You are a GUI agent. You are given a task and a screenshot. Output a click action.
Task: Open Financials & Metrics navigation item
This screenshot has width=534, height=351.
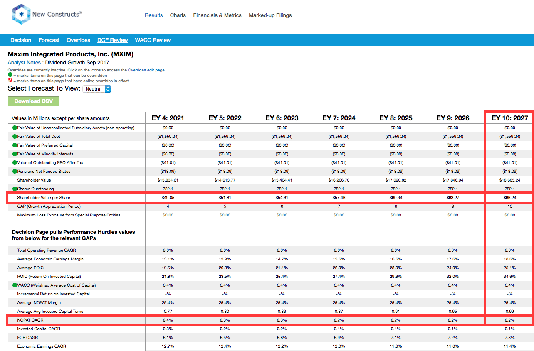pos(217,15)
